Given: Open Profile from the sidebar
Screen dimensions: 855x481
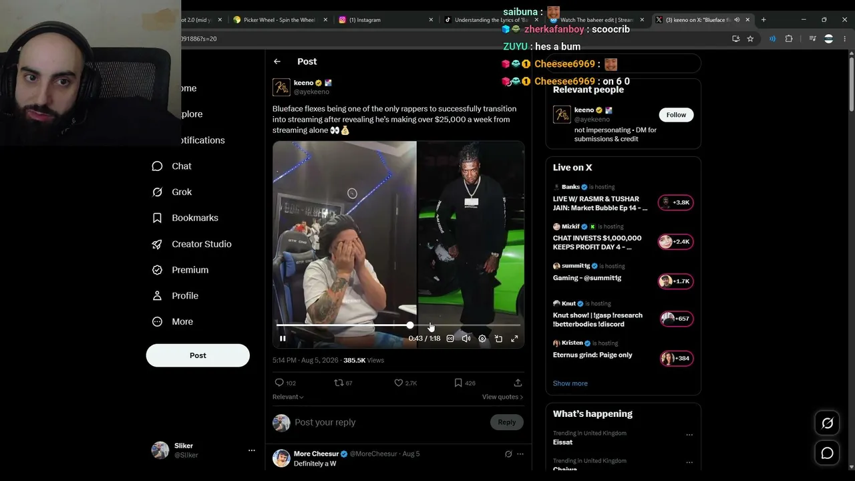Looking at the screenshot, I should coord(175,296).
